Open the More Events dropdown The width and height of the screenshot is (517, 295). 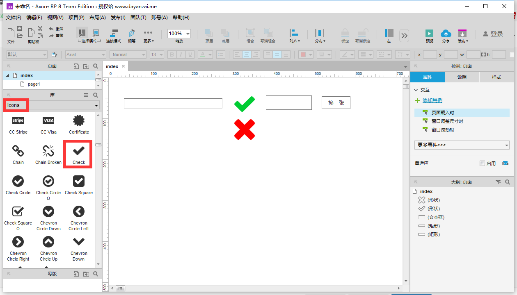coord(462,145)
